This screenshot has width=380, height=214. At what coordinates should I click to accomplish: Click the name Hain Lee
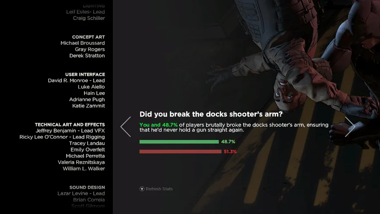click(94, 93)
